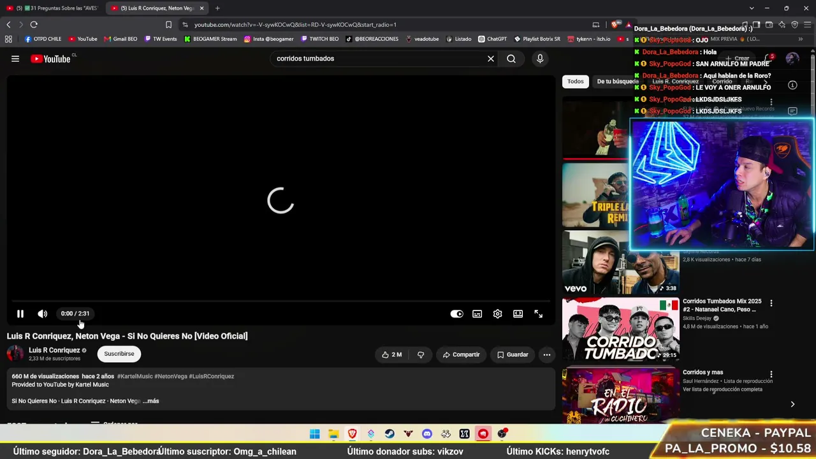Clear the YouTube search query
Image resolution: width=816 pixels, height=459 pixels.
point(491,59)
